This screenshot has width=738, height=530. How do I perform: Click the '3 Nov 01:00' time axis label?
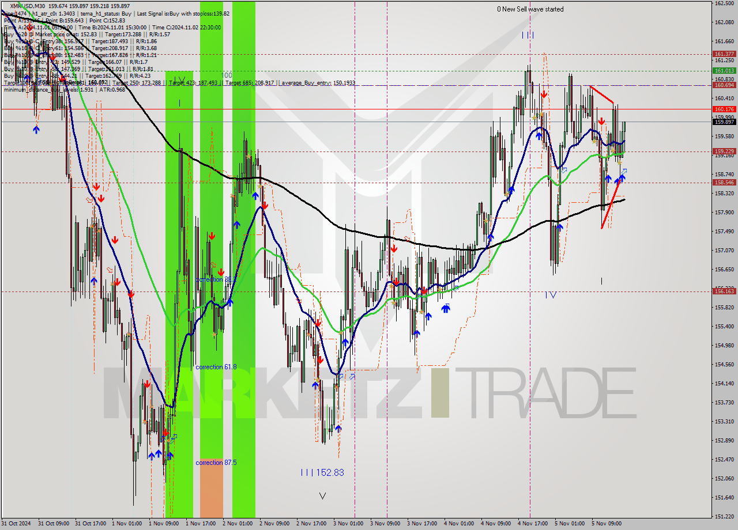(x=348, y=524)
